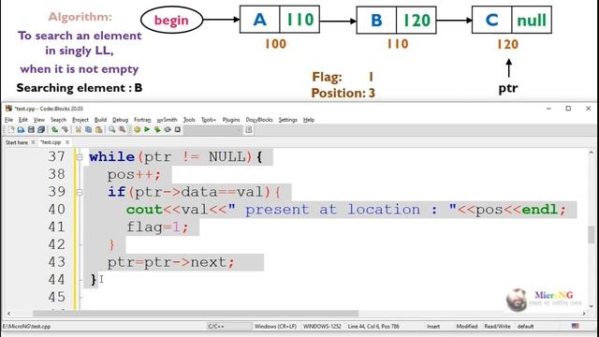The width and height of the screenshot is (599, 337).
Task: Click the 'Line 44, Col 6' status entry
Action: click(373, 326)
